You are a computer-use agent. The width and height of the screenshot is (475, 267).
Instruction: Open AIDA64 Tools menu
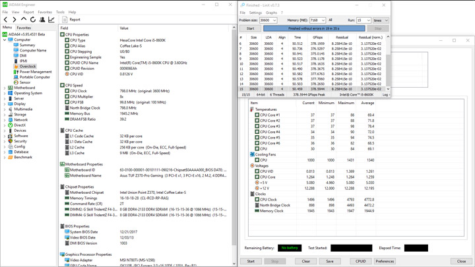(x=60, y=12)
